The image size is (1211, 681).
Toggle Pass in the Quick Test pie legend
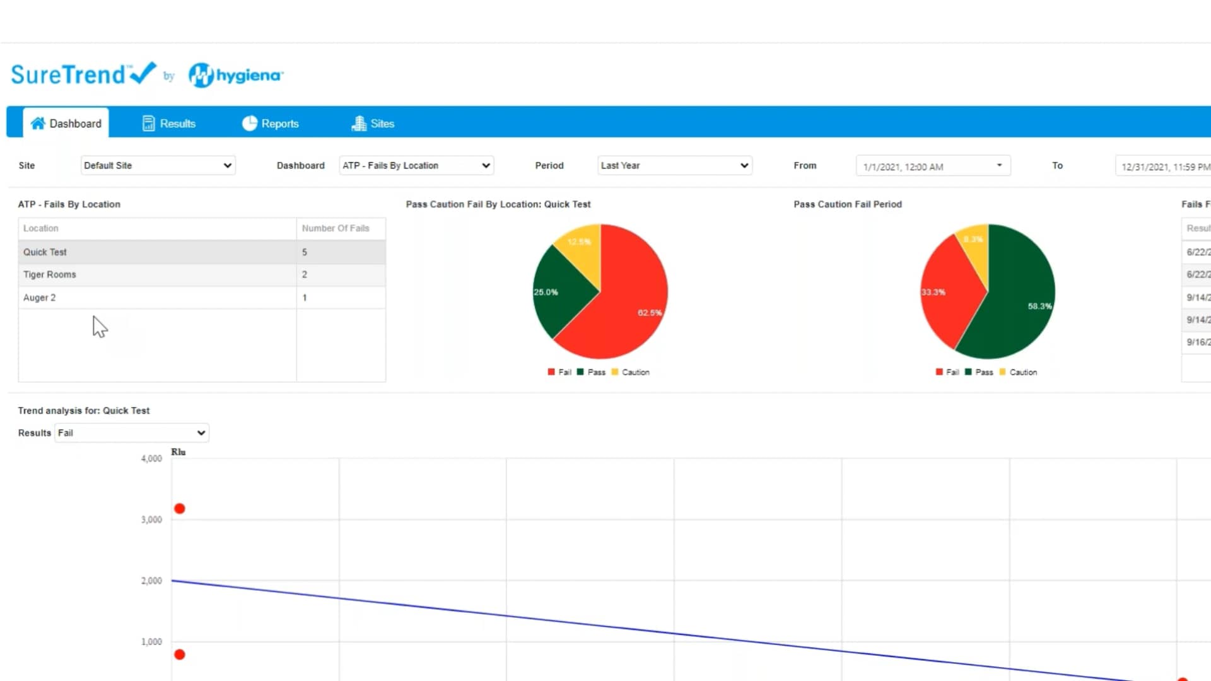(x=593, y=372)
